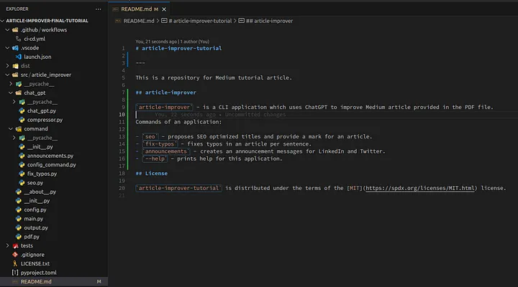Expand the dist folder
This screenshot has height=287, width=518.
[x=7, y=65]
